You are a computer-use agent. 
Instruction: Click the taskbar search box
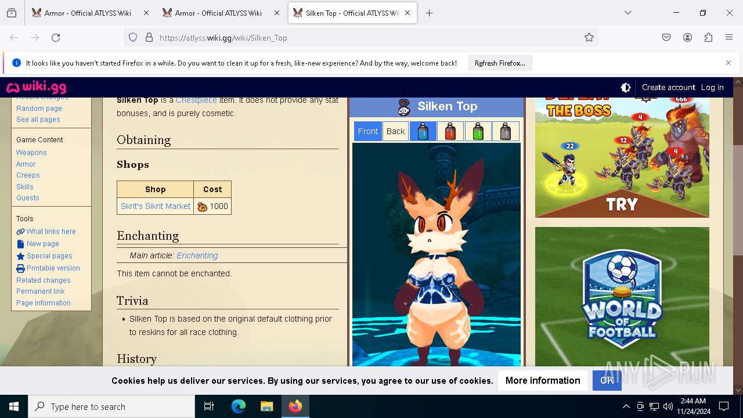(x=111, y=406)
